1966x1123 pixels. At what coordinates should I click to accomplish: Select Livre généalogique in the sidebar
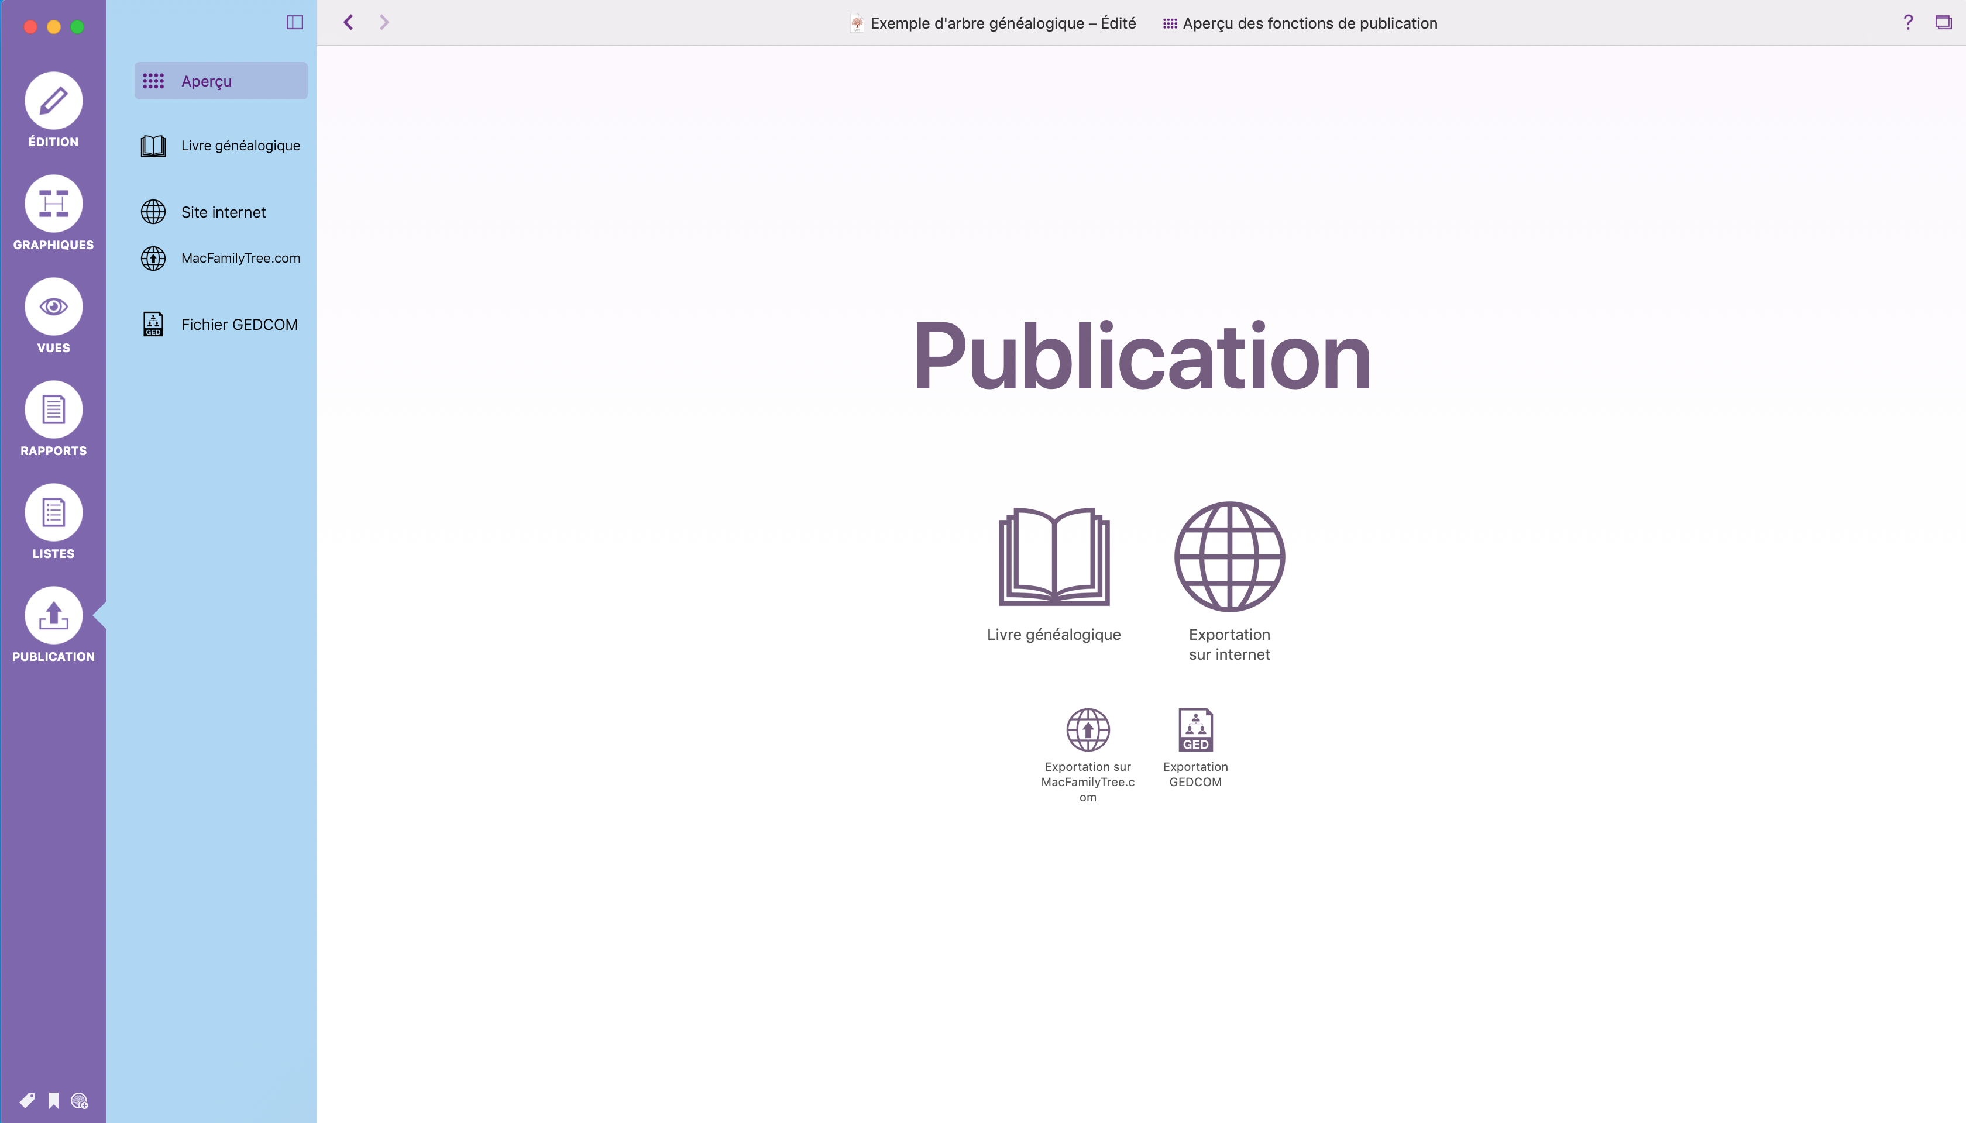pos(221,146)
